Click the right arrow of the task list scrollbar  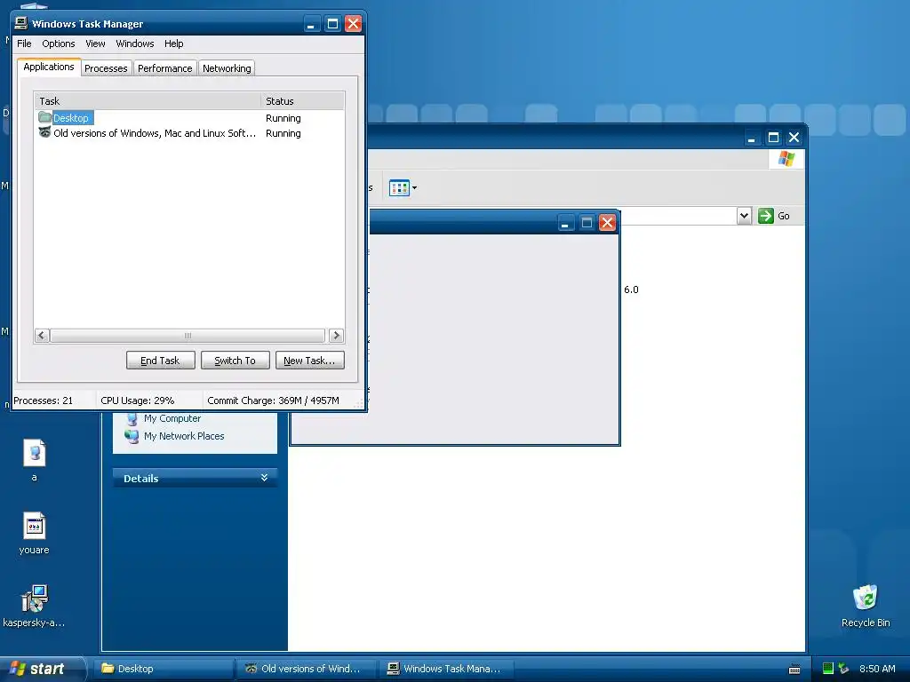click(x=336, y=335)
